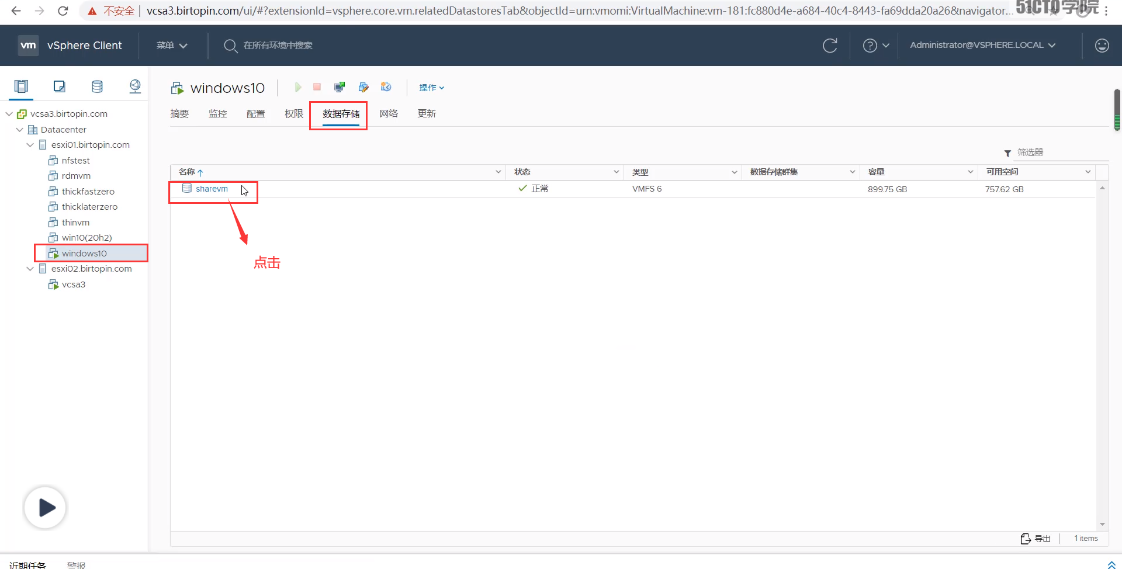Click the Power On green arrow icon
Viewport: 1122px width, 569px height.
point(298,87)
